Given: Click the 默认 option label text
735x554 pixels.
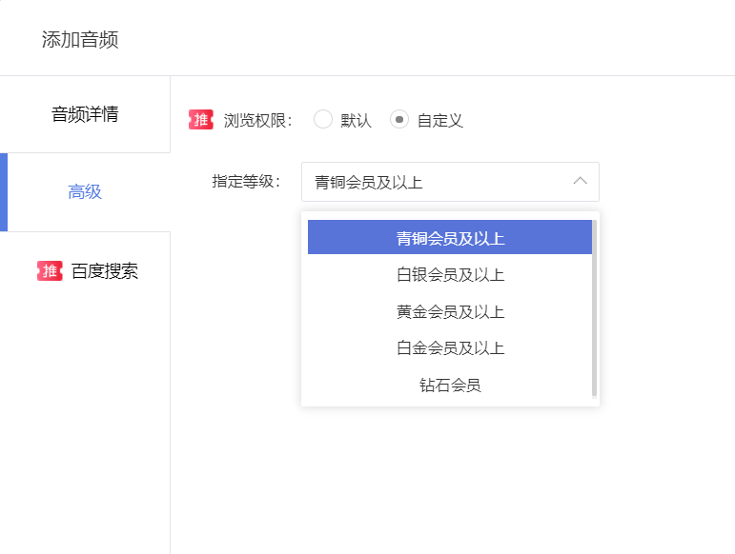Looking at the screenshot, I should click(x=356, y=120).
